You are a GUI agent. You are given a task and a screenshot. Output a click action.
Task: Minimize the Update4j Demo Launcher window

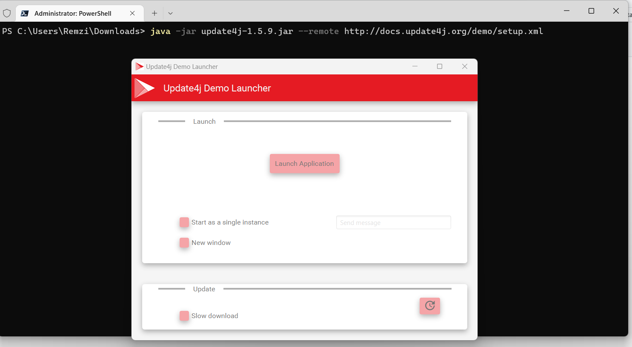(x=415, y=66)
